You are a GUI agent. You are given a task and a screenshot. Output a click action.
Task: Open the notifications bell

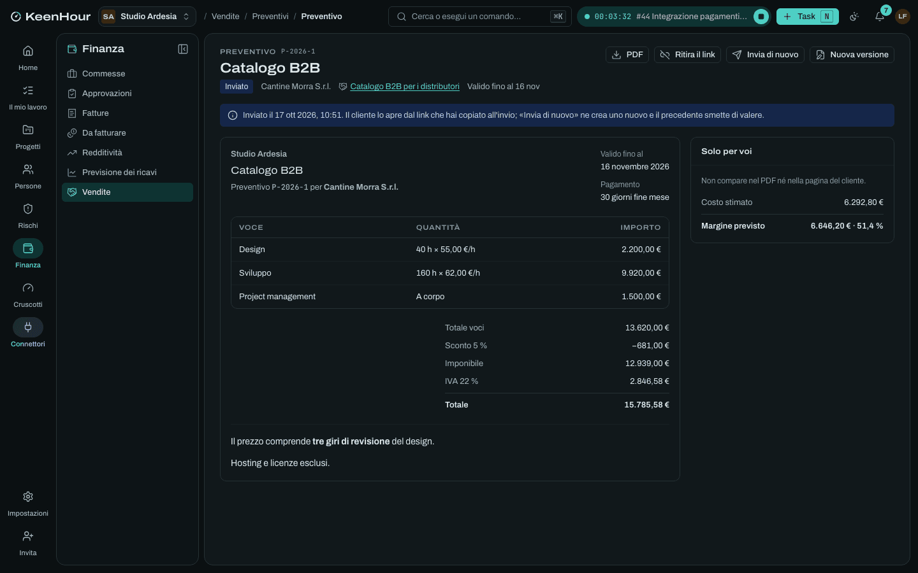point(880,17)
